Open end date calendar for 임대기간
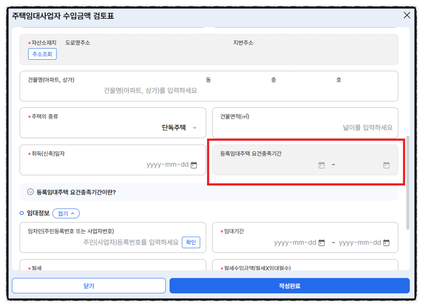Viewport: 423px width, 307px height. click(386, 243)
